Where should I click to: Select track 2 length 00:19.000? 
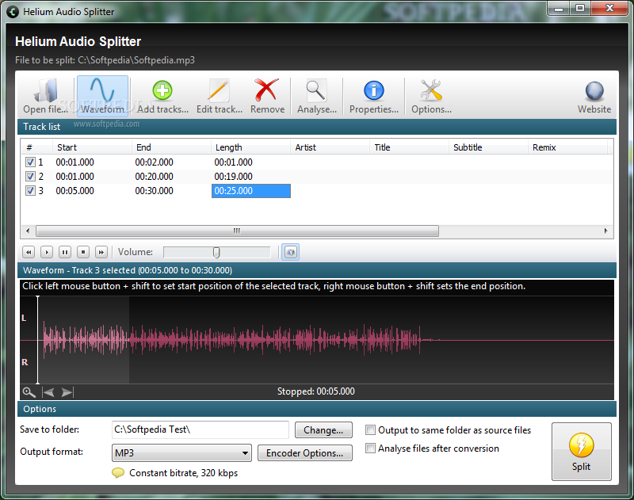point(233,177)
